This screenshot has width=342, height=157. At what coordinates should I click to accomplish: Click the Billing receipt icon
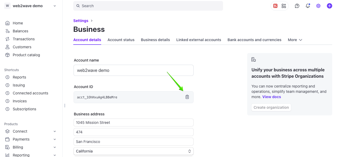(x=7, y=147)
